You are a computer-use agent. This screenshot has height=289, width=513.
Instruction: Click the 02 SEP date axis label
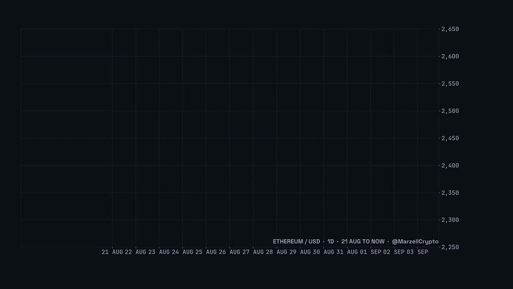point(395,252)
